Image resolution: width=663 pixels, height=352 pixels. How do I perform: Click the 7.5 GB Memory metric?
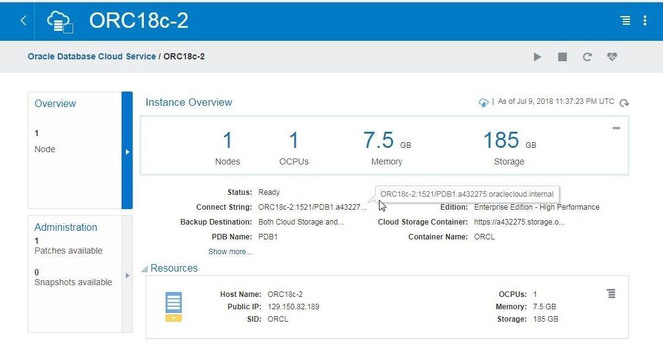[x=386, y=148]
